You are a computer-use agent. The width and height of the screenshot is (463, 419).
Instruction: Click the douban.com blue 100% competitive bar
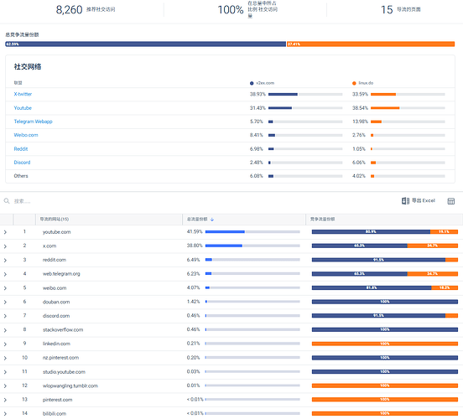tap(385, 302)
